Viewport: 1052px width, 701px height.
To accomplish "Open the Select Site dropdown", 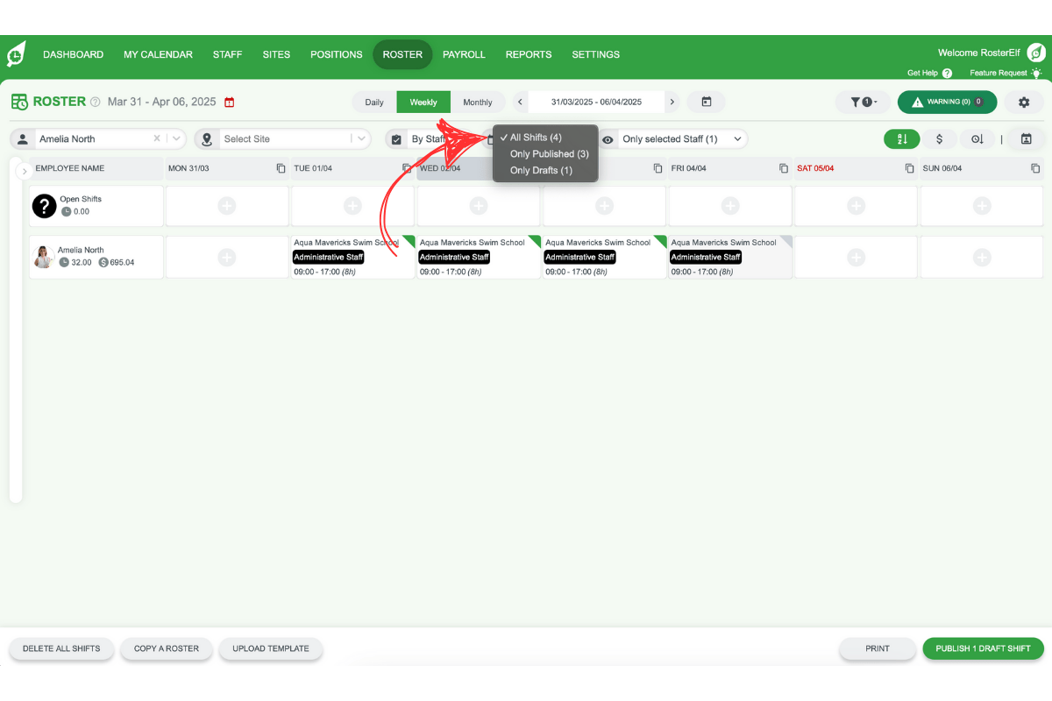I will [282, 138].
